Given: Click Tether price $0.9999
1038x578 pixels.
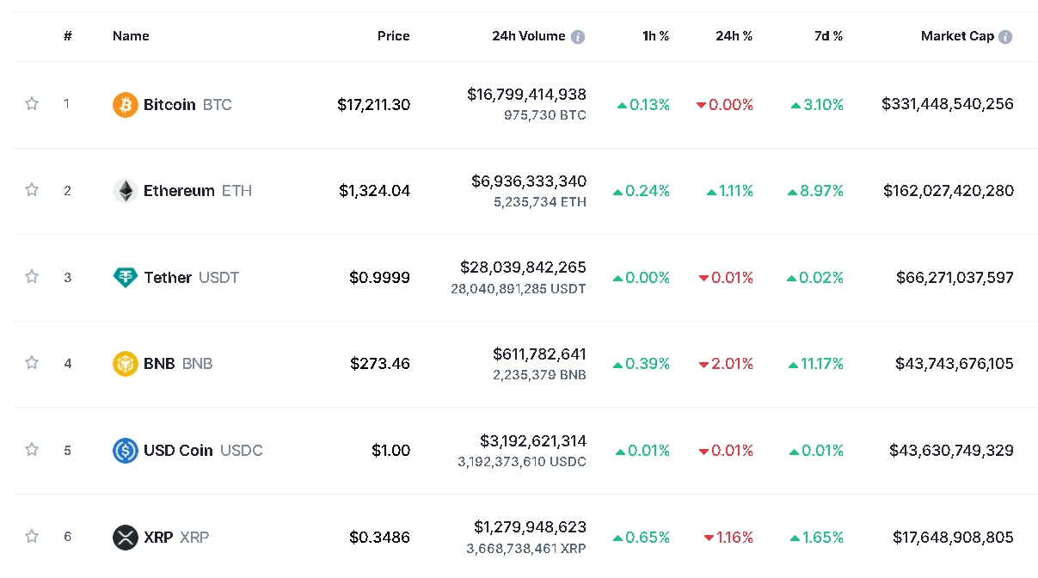Looking at the screenshot, I should (380, 278).
